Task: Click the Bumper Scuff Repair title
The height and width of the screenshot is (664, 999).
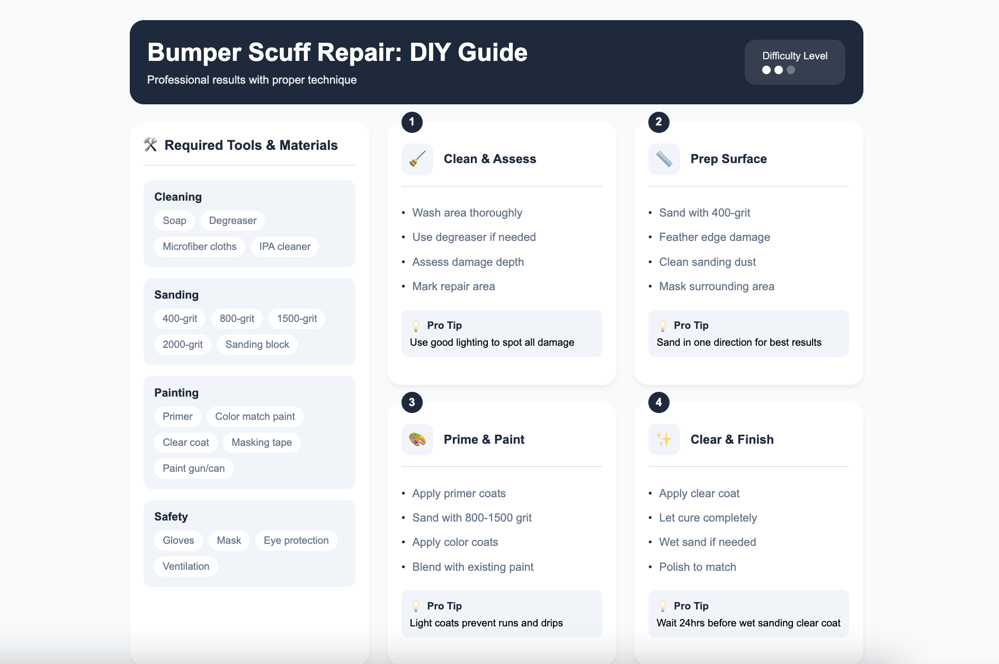Action: point(337,52)
